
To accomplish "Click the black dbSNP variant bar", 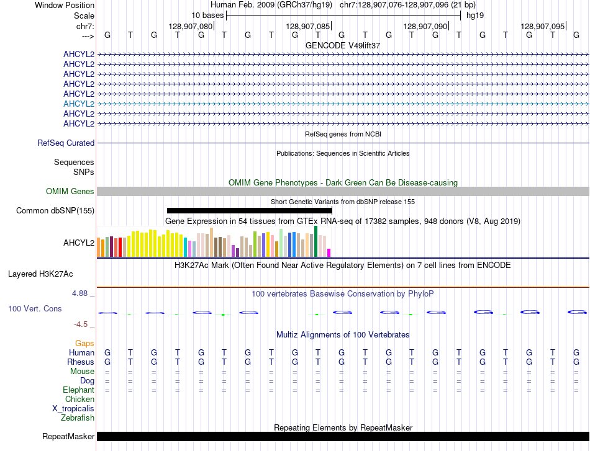I will coord(249,211).
